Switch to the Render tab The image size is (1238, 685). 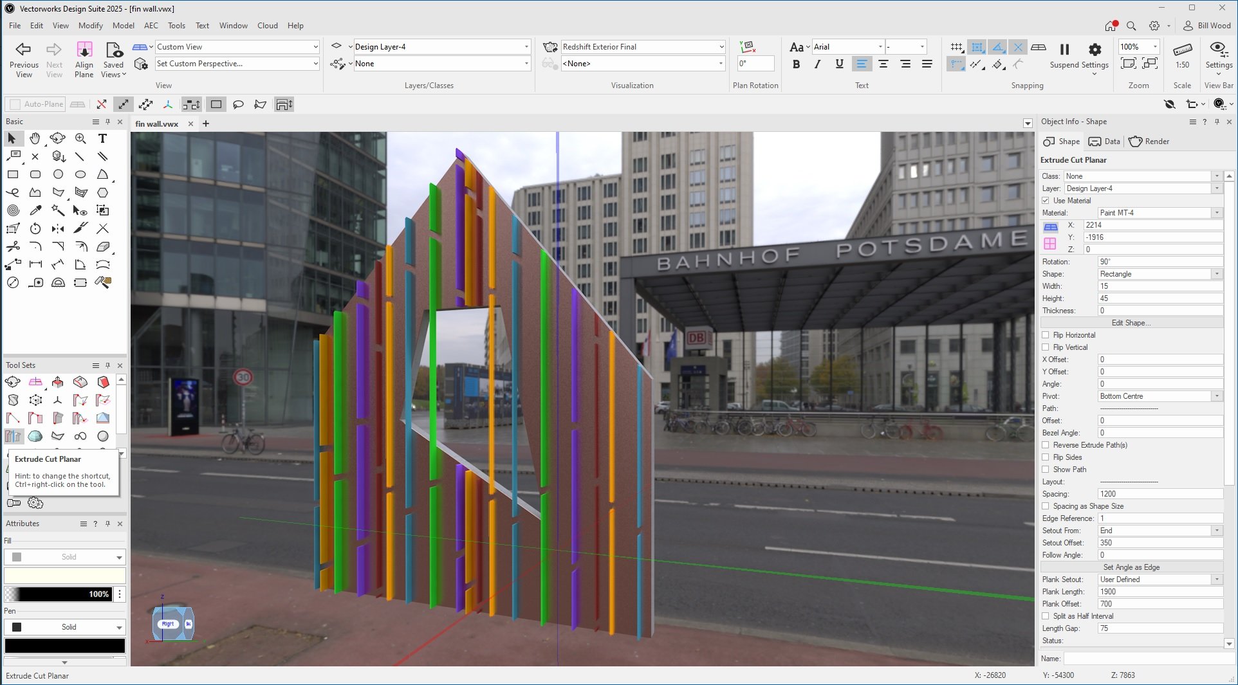(x=1149, y=142)
